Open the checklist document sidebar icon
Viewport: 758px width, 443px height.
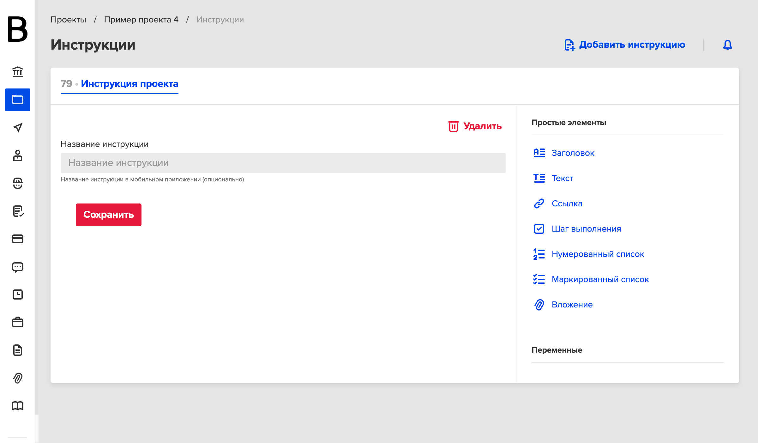18,211
